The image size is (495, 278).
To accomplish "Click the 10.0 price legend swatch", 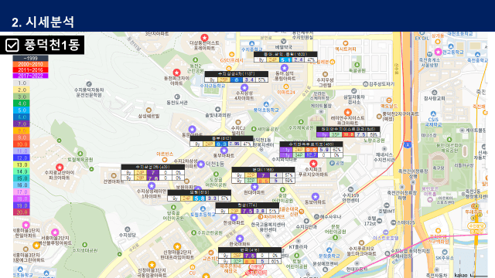I will click(22, 144).
